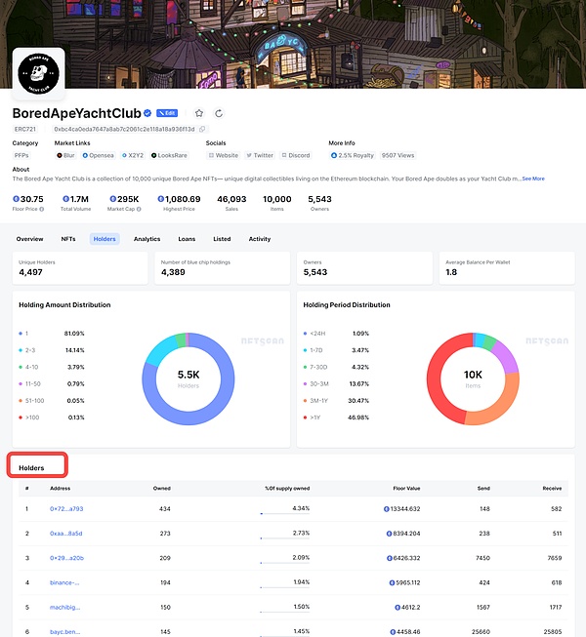Click the BoredApeYachtClub logo avatar
This screenshot has height=637, width=586.
click(38, 72)
